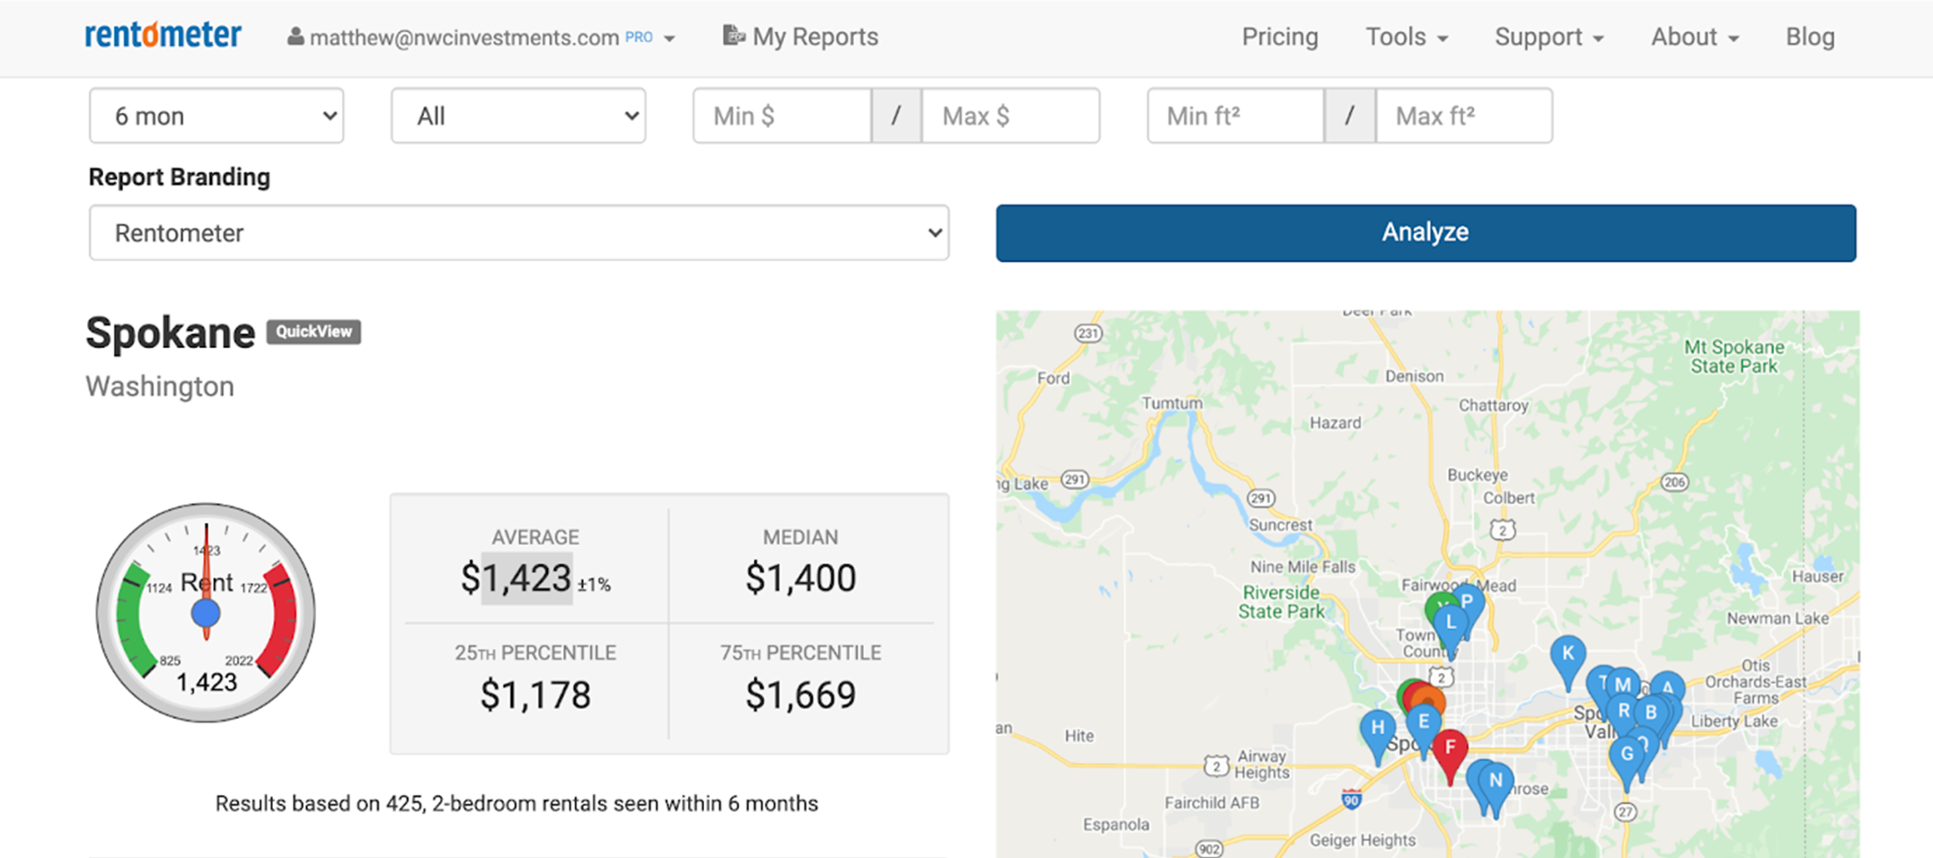The image size is (1933, 858).
Task: Expand the Tools menu
Action: 1407,37
